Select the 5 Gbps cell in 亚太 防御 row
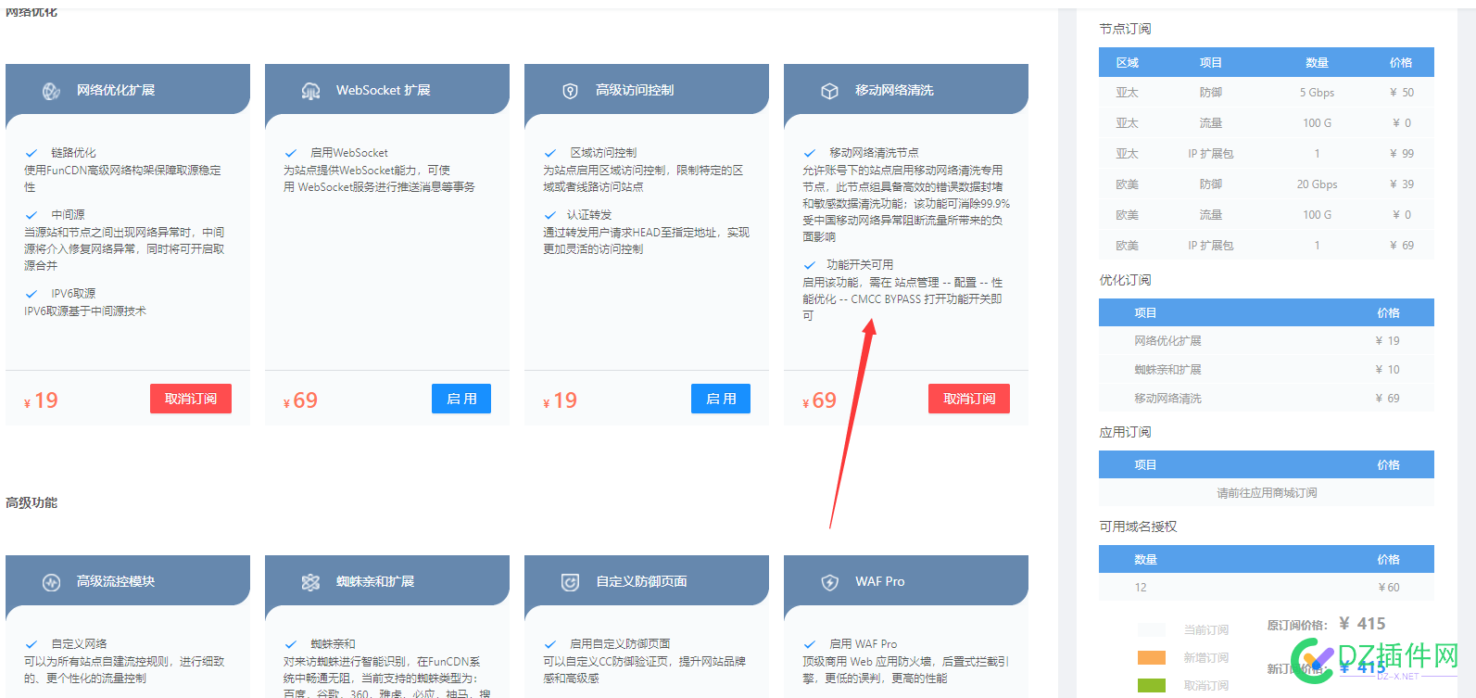Screen dimensions: 1476x698 point(1317,93)
